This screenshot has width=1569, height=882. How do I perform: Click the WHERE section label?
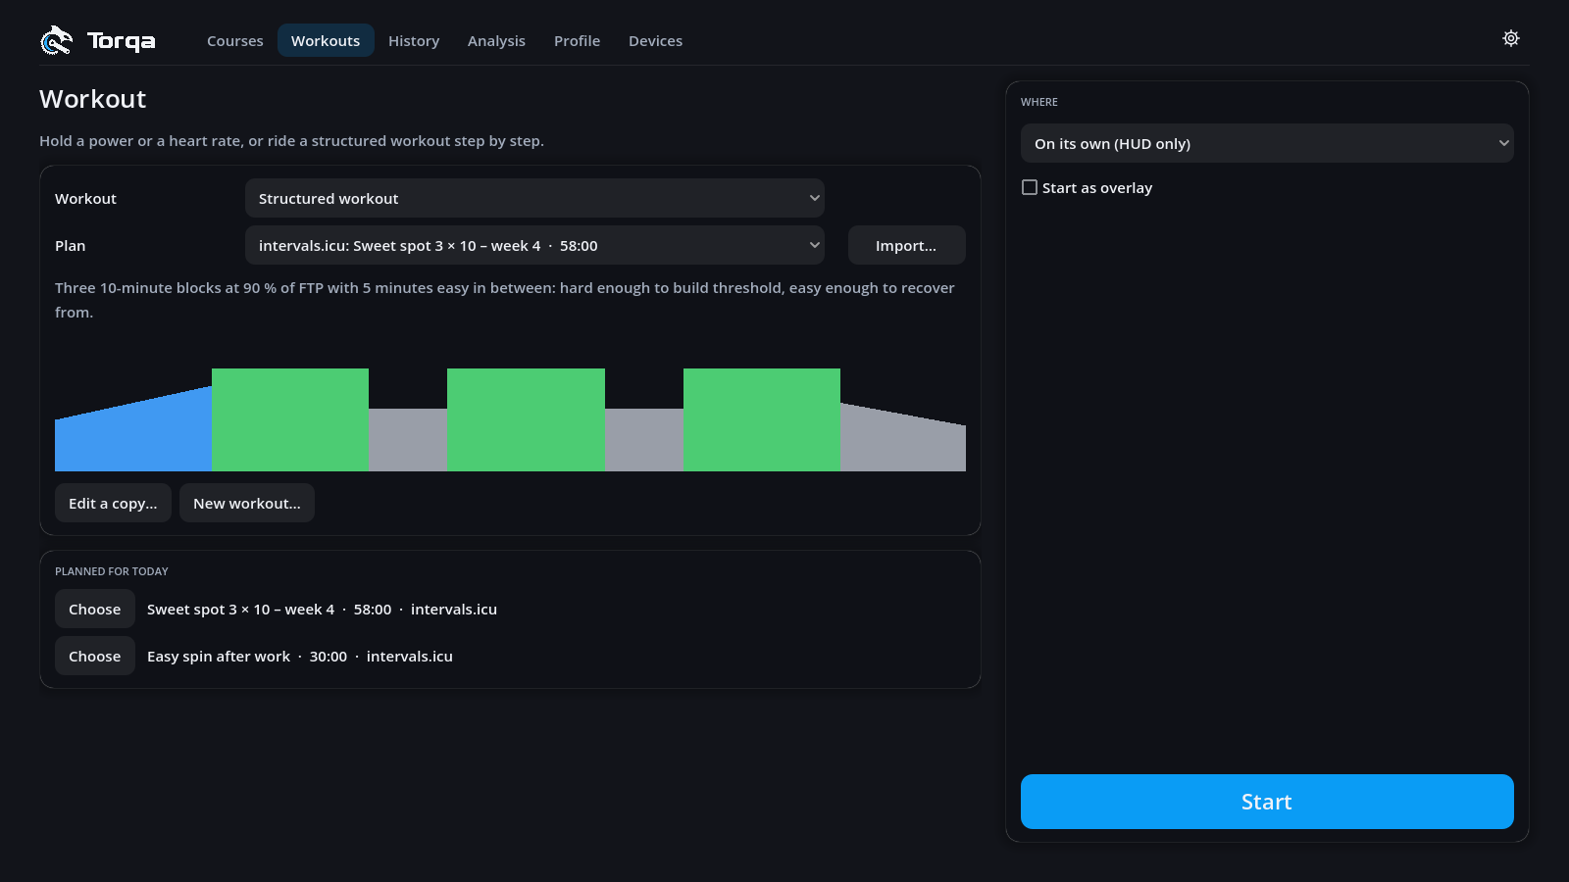point(1039,102)
